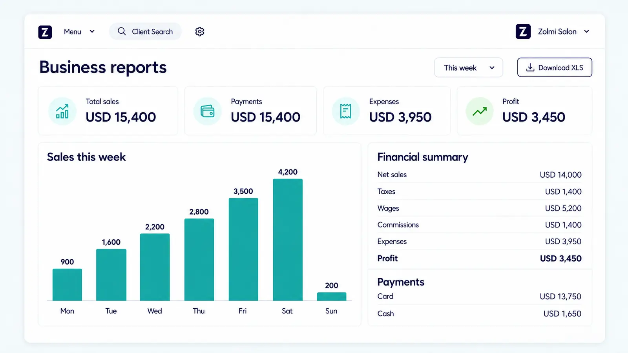Click the Sat axis label

[287, 311]
